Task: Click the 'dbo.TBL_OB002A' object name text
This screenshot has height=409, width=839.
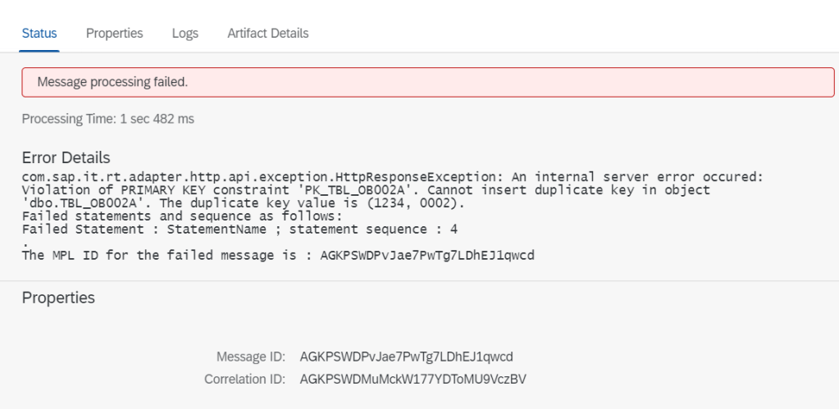Action: 72,202
